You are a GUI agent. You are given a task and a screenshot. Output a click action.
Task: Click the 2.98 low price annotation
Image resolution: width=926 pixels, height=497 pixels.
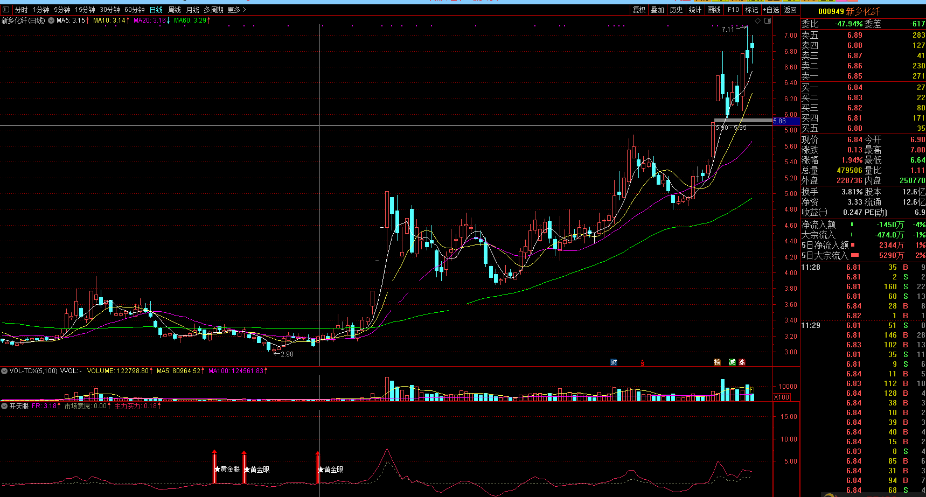point(287,354)
